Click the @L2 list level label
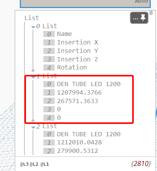The width and height of the screenshot is (157, 171). tap(34, 164)
